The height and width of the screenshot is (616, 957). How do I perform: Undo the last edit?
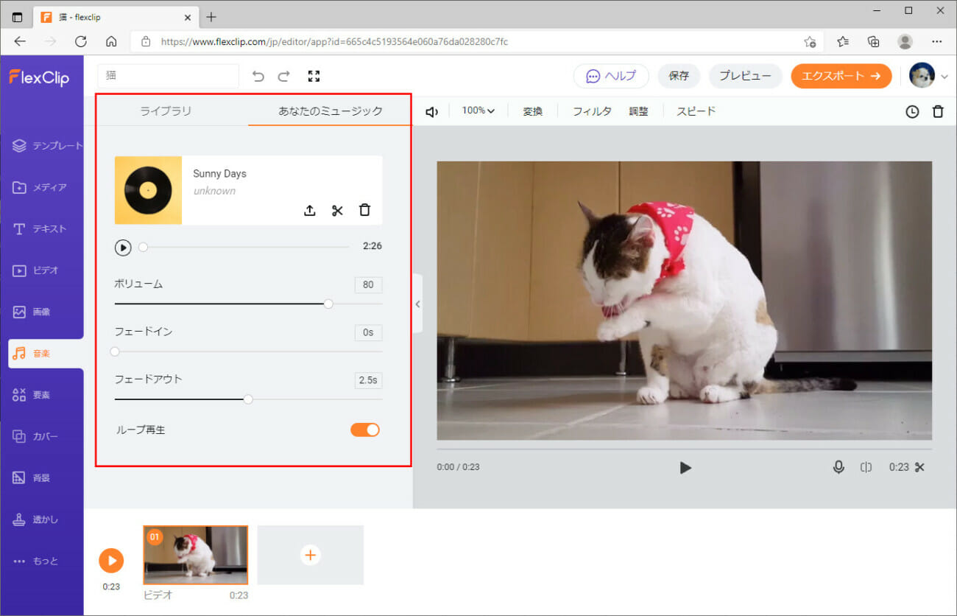pos(258,76)
